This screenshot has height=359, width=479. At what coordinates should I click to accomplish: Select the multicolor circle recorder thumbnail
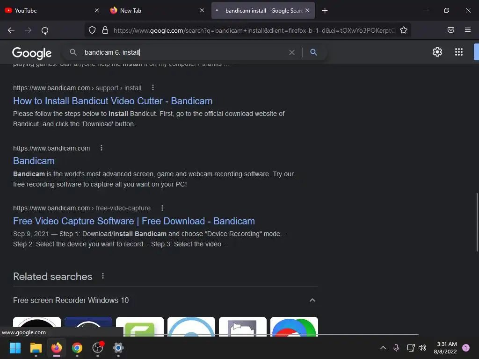294,327
